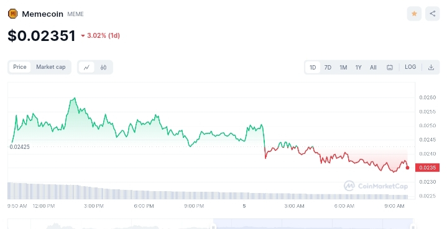Add Memecoin to watchlist with star icon
Viewport: 447px width, 229px height.
click(414, 14)
